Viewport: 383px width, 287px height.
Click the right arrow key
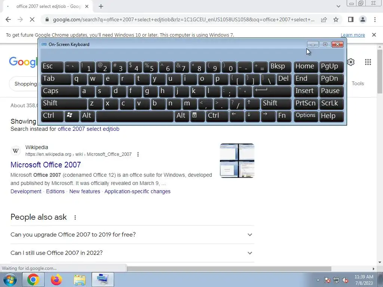[268, 116]
